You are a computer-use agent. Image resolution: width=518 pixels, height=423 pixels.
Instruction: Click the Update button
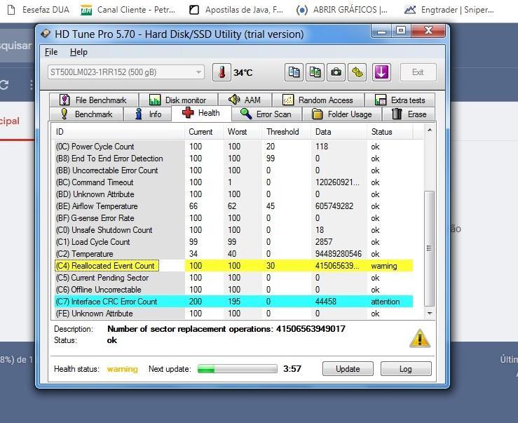[x=348, y=369]
